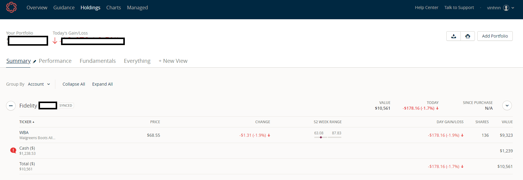Collapse the Fidelity account with minus icon

[x=11, y=106]
